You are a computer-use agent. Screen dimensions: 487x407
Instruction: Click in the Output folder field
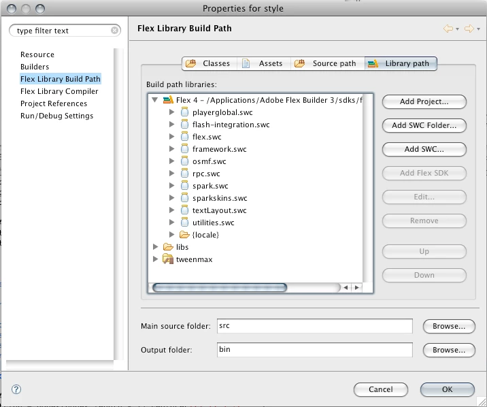315,350
